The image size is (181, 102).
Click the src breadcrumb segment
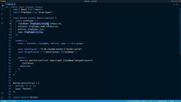click(7, 7)
